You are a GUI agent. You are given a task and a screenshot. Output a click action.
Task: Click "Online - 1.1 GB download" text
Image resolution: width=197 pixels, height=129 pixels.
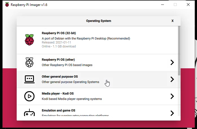pos(59,46)
